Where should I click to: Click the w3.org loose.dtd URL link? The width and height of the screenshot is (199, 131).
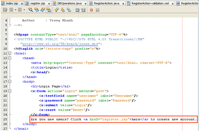pyautogui.click(x=60, y=44)
